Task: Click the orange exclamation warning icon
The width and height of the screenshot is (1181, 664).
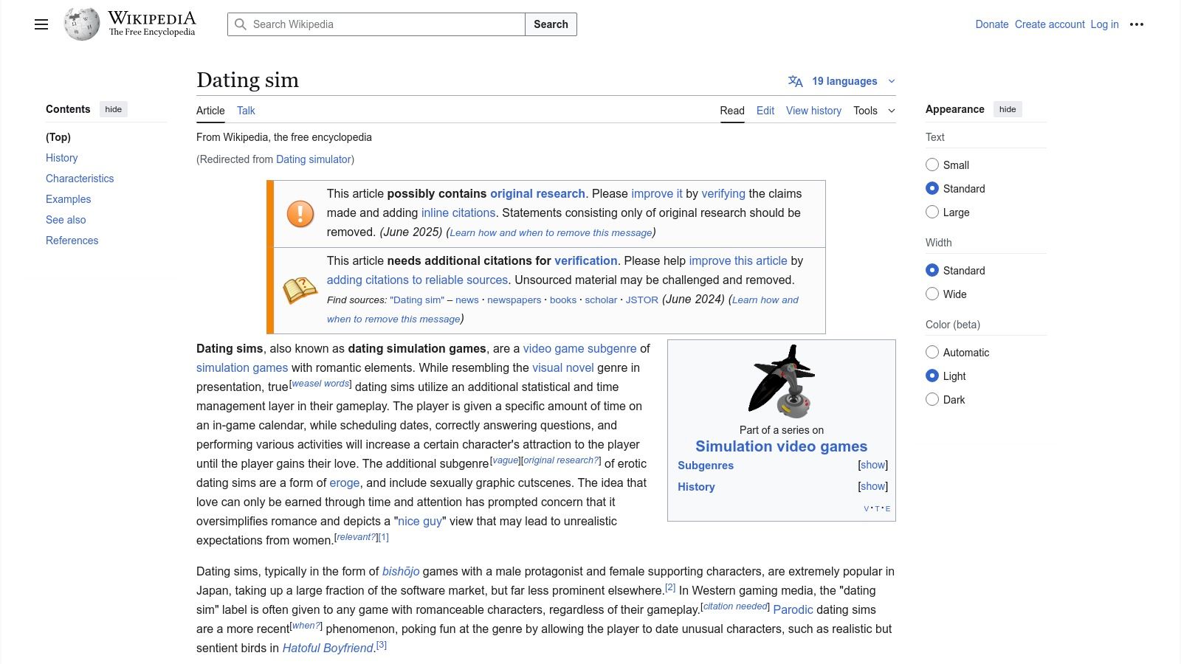Action: [x=300, y=214]
